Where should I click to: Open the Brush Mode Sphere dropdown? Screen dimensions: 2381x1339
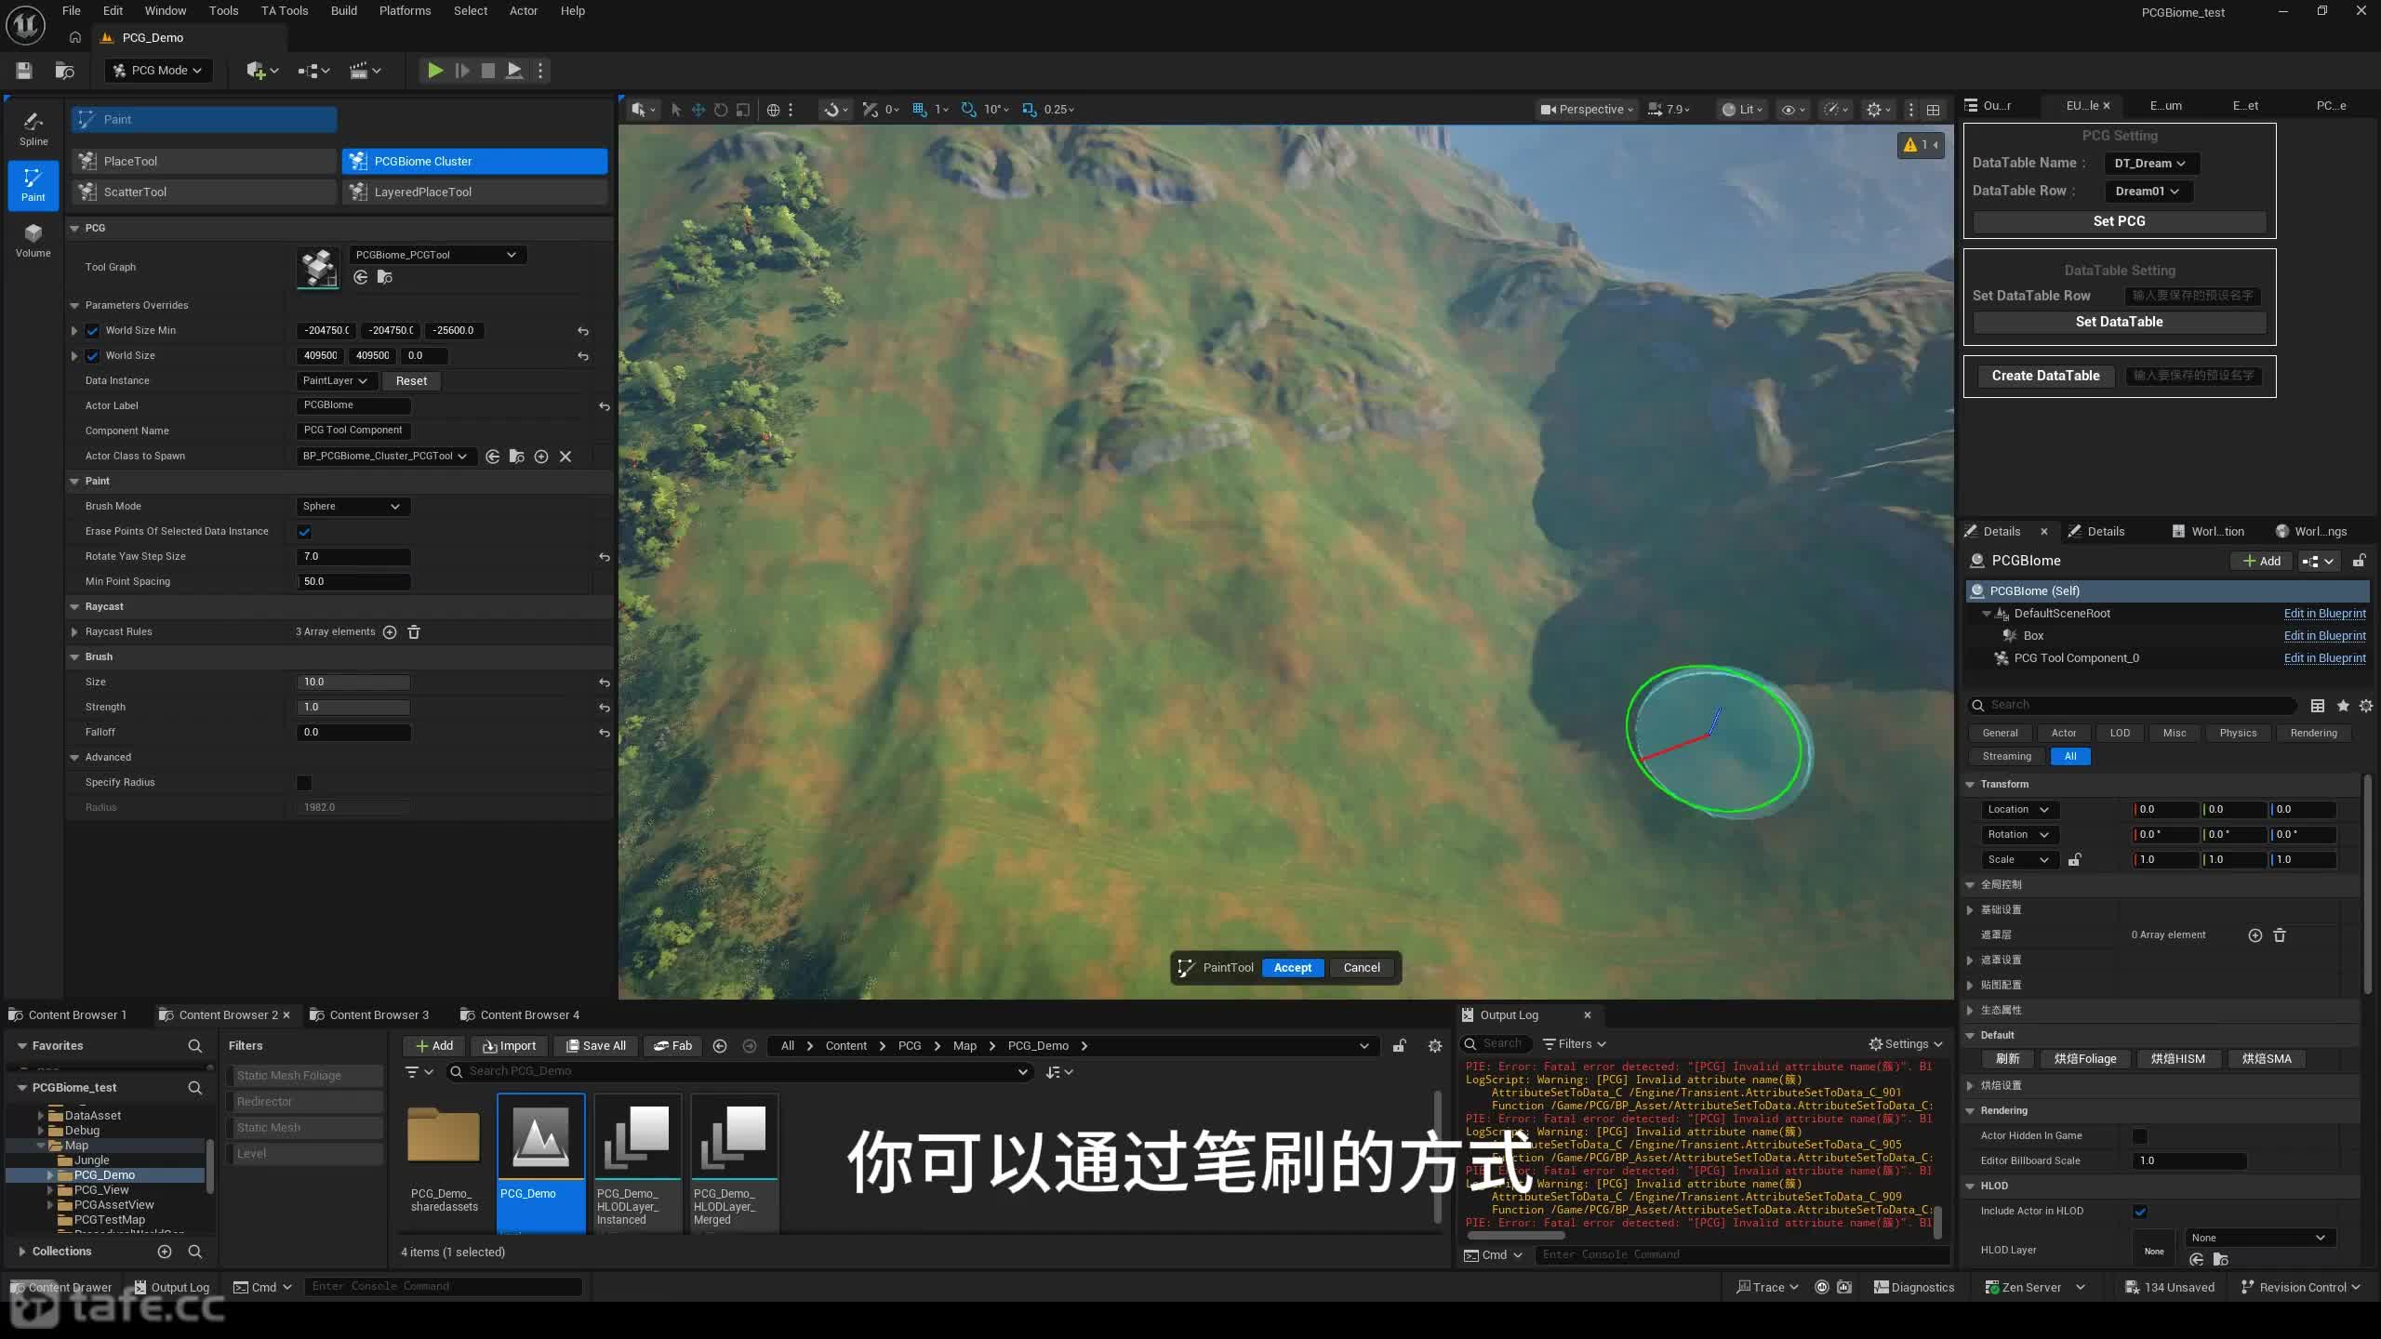pyautogui.click(x=352, y=507)
